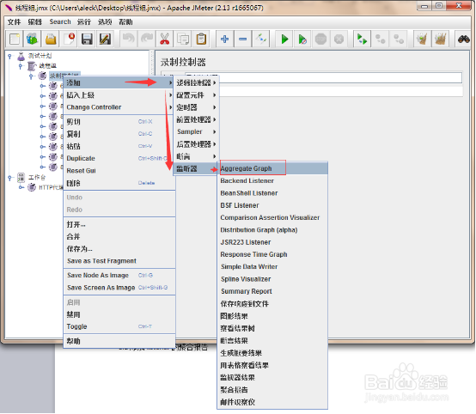Screen dimensions: 476x414
Task: Choose Reset Gui in context menu
Action: point(119,171)
